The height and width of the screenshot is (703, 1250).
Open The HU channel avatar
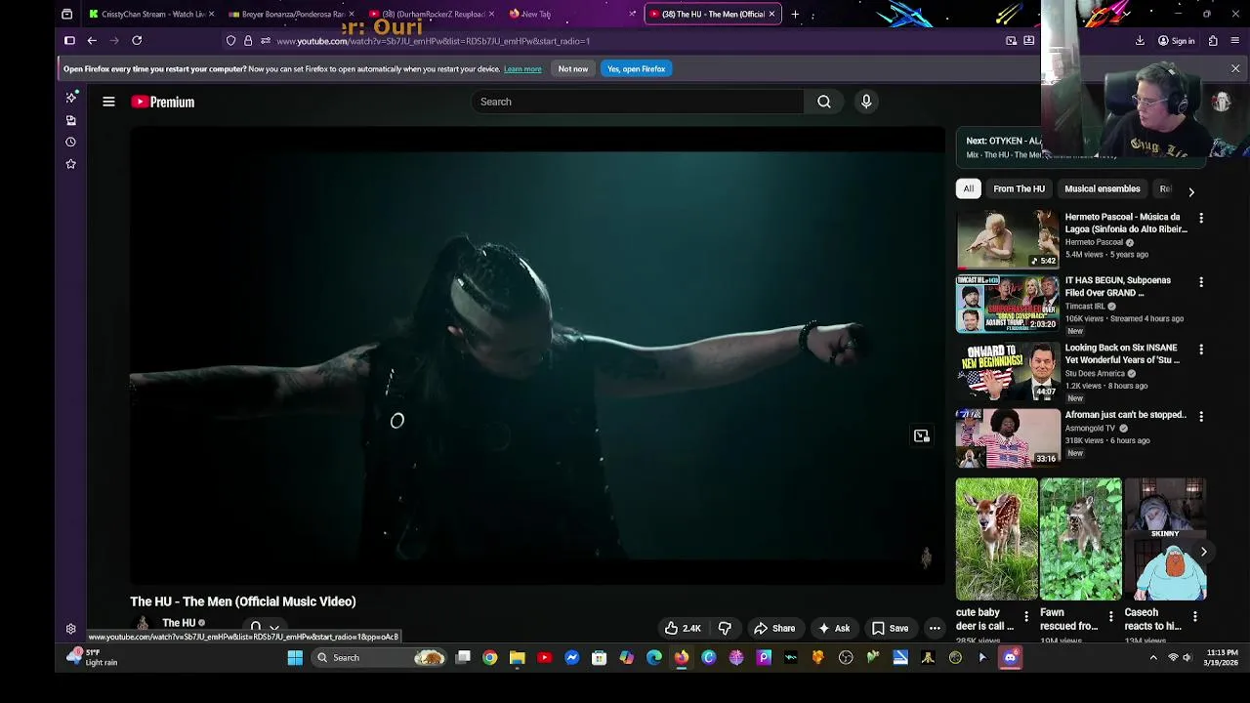[x=143, y=625]
